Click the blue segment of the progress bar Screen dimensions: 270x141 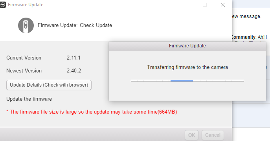pyautogui.click(x=182, y=81)
